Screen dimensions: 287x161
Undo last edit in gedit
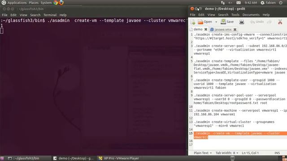(257, 22)
